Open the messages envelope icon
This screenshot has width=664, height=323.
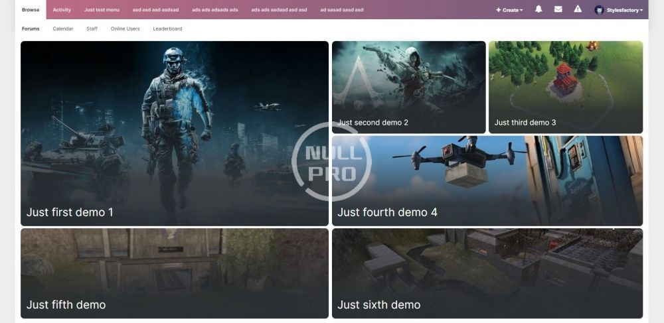click(x=558, y=9)
